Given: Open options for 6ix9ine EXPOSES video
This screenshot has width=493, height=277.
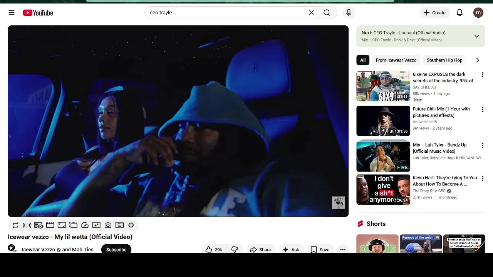Looking at the screenshot, I should [482, 75].
